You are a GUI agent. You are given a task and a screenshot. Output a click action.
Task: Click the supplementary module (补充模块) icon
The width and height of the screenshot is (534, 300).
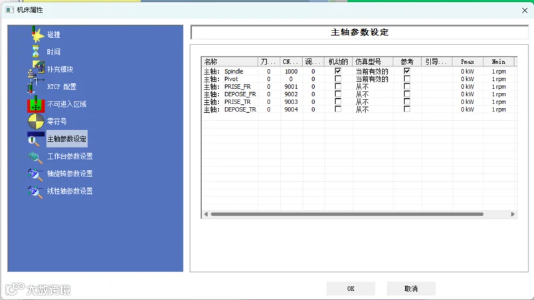(37, 68)
